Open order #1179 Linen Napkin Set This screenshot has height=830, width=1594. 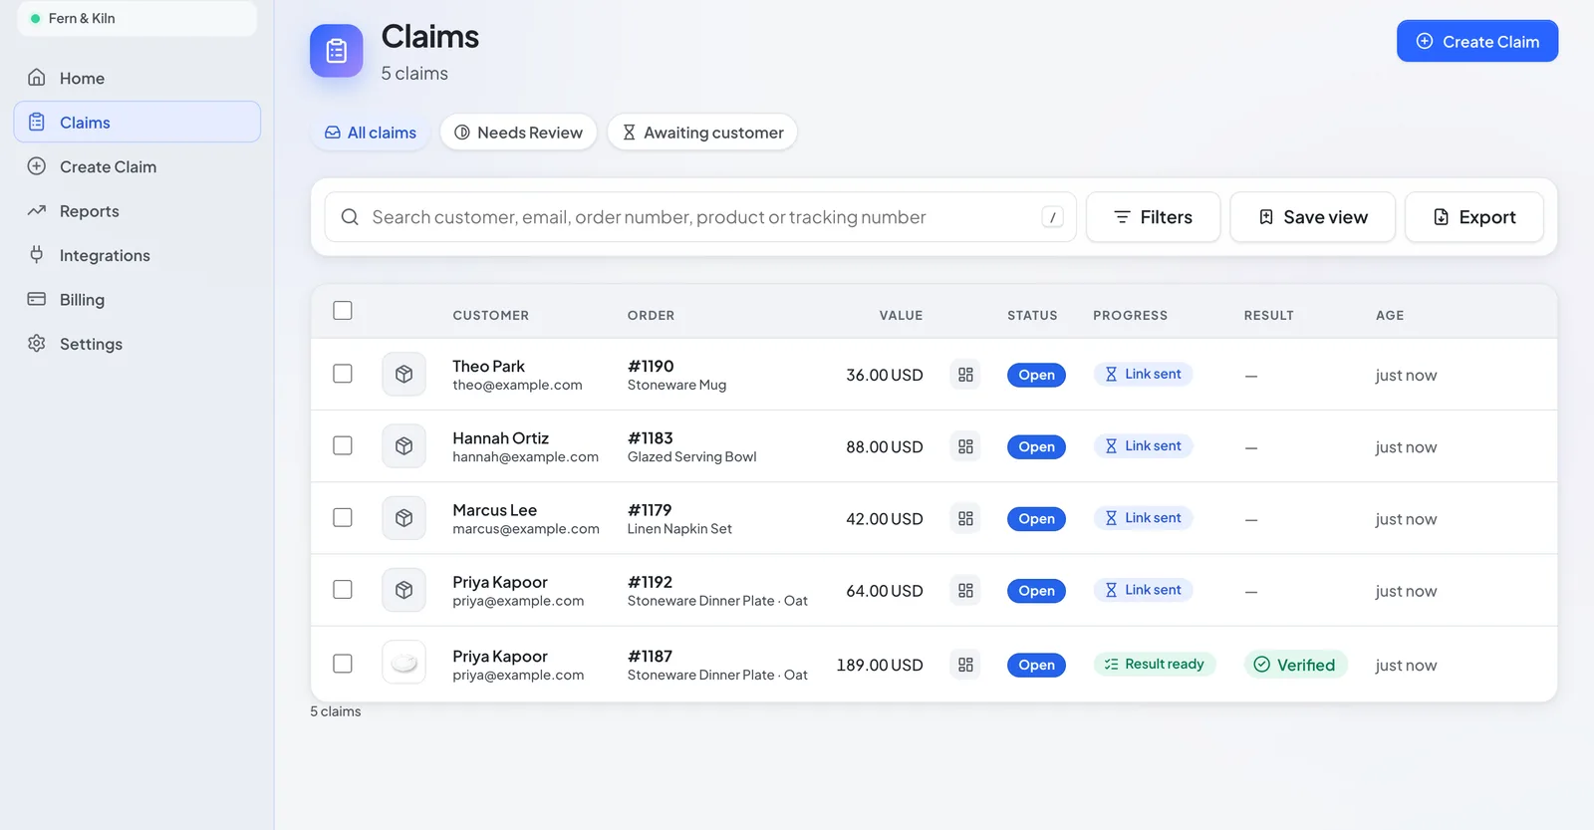tap(679, 518)
